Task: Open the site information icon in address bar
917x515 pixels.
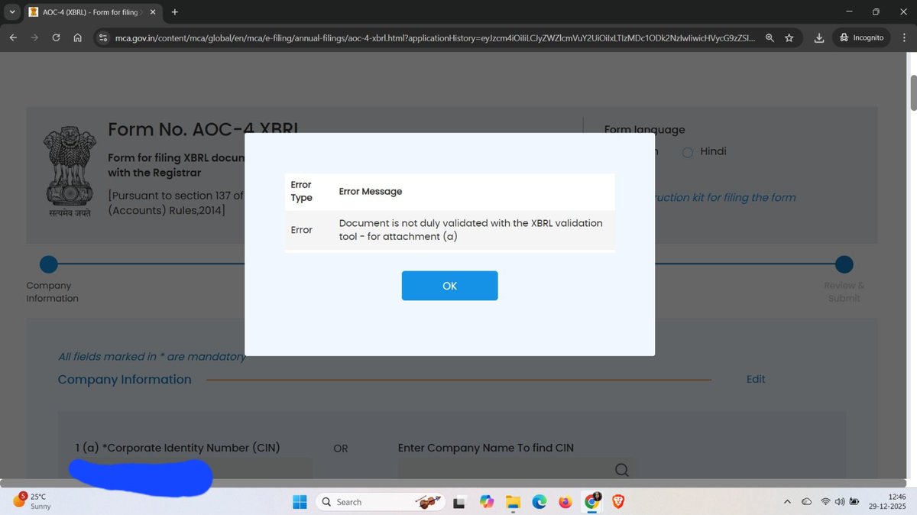Action: [x=104, y=37]
